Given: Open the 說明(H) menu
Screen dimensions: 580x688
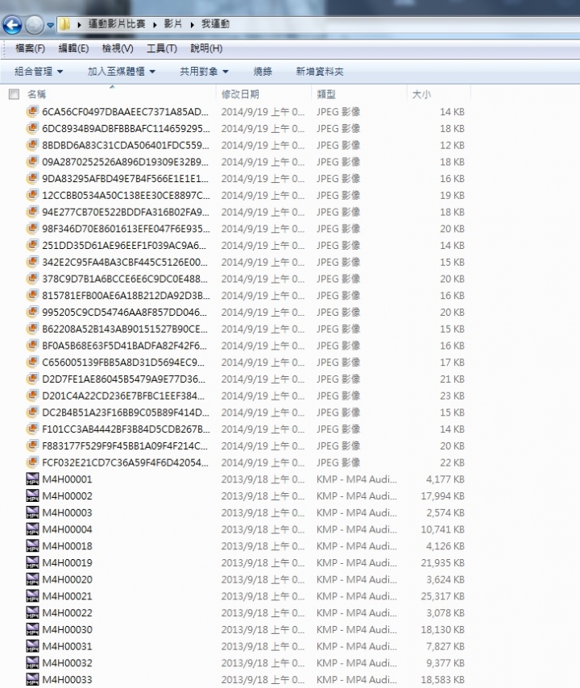Looking at the screenshot, I should [x=206, y=48].
